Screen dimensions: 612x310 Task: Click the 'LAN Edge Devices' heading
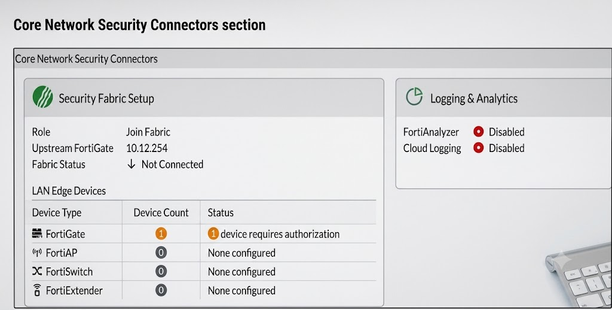[x=69, y=191]
